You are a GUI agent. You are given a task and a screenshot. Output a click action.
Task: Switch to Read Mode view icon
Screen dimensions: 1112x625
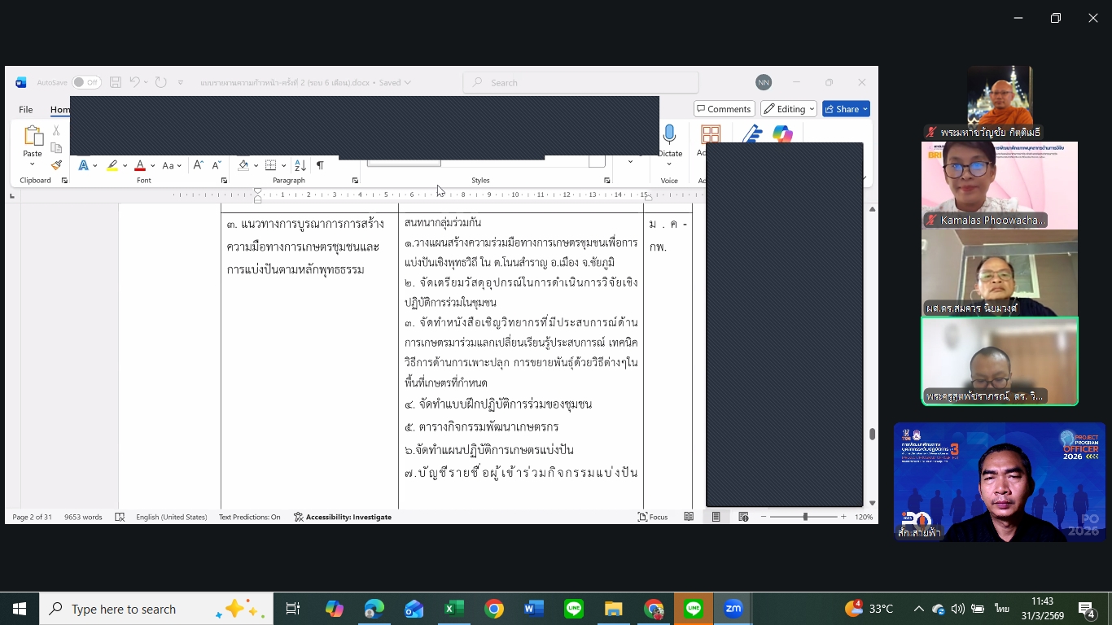[689, 517]
